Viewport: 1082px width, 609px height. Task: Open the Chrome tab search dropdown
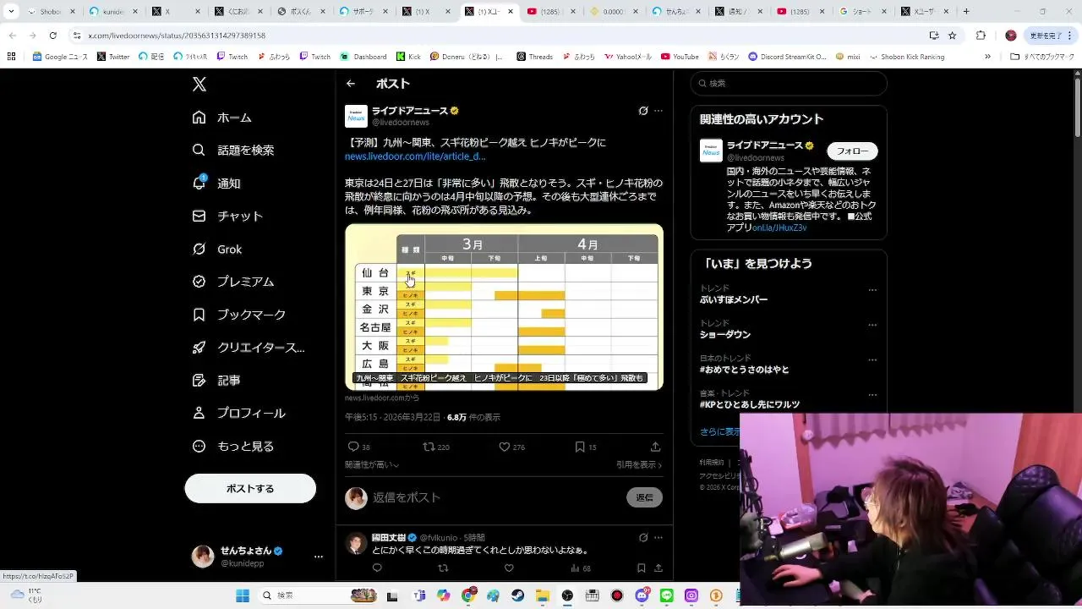click(x=11, y=12)
